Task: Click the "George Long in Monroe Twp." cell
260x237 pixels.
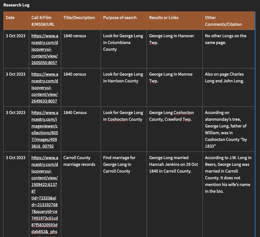Action: coord(171,78)
